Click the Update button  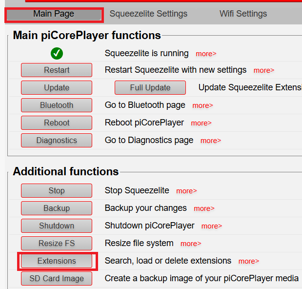pyautogui.click(x=57, y=88)
